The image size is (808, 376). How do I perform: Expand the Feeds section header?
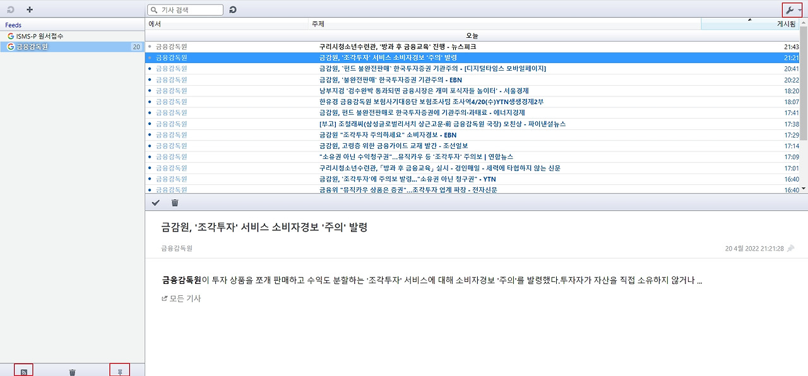[11, 25]
